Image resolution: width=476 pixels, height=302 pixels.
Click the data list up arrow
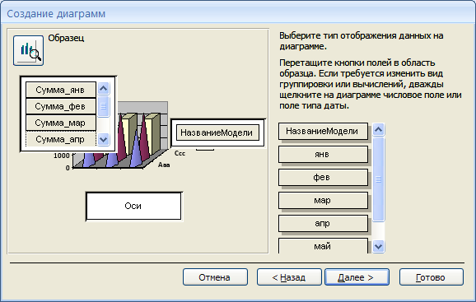point(104,88)
